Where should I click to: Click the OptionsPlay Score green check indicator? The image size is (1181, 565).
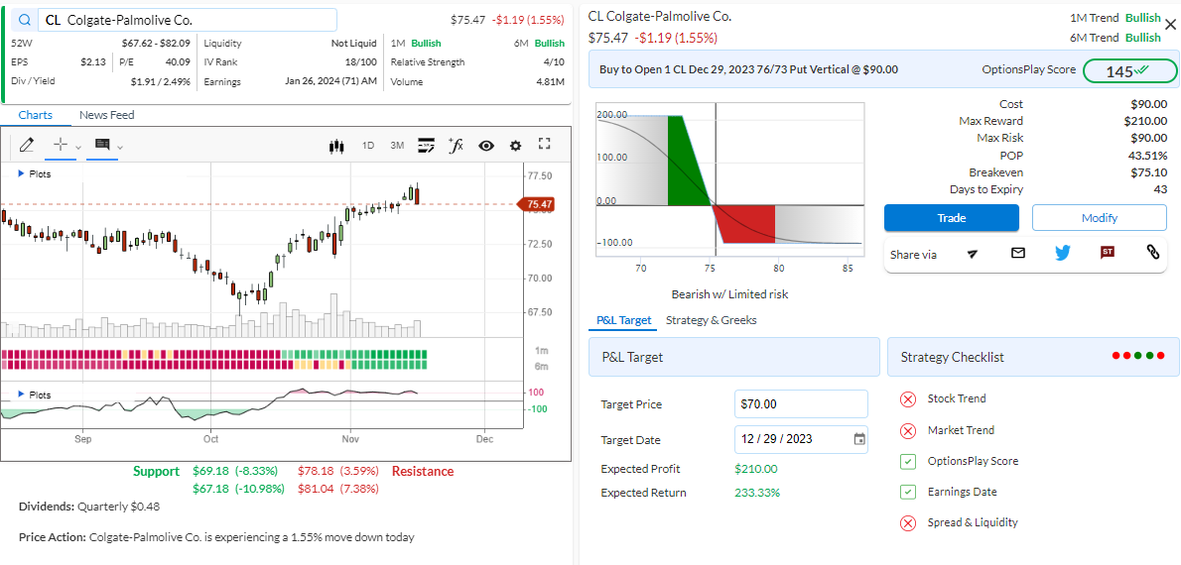coord(908,461)
